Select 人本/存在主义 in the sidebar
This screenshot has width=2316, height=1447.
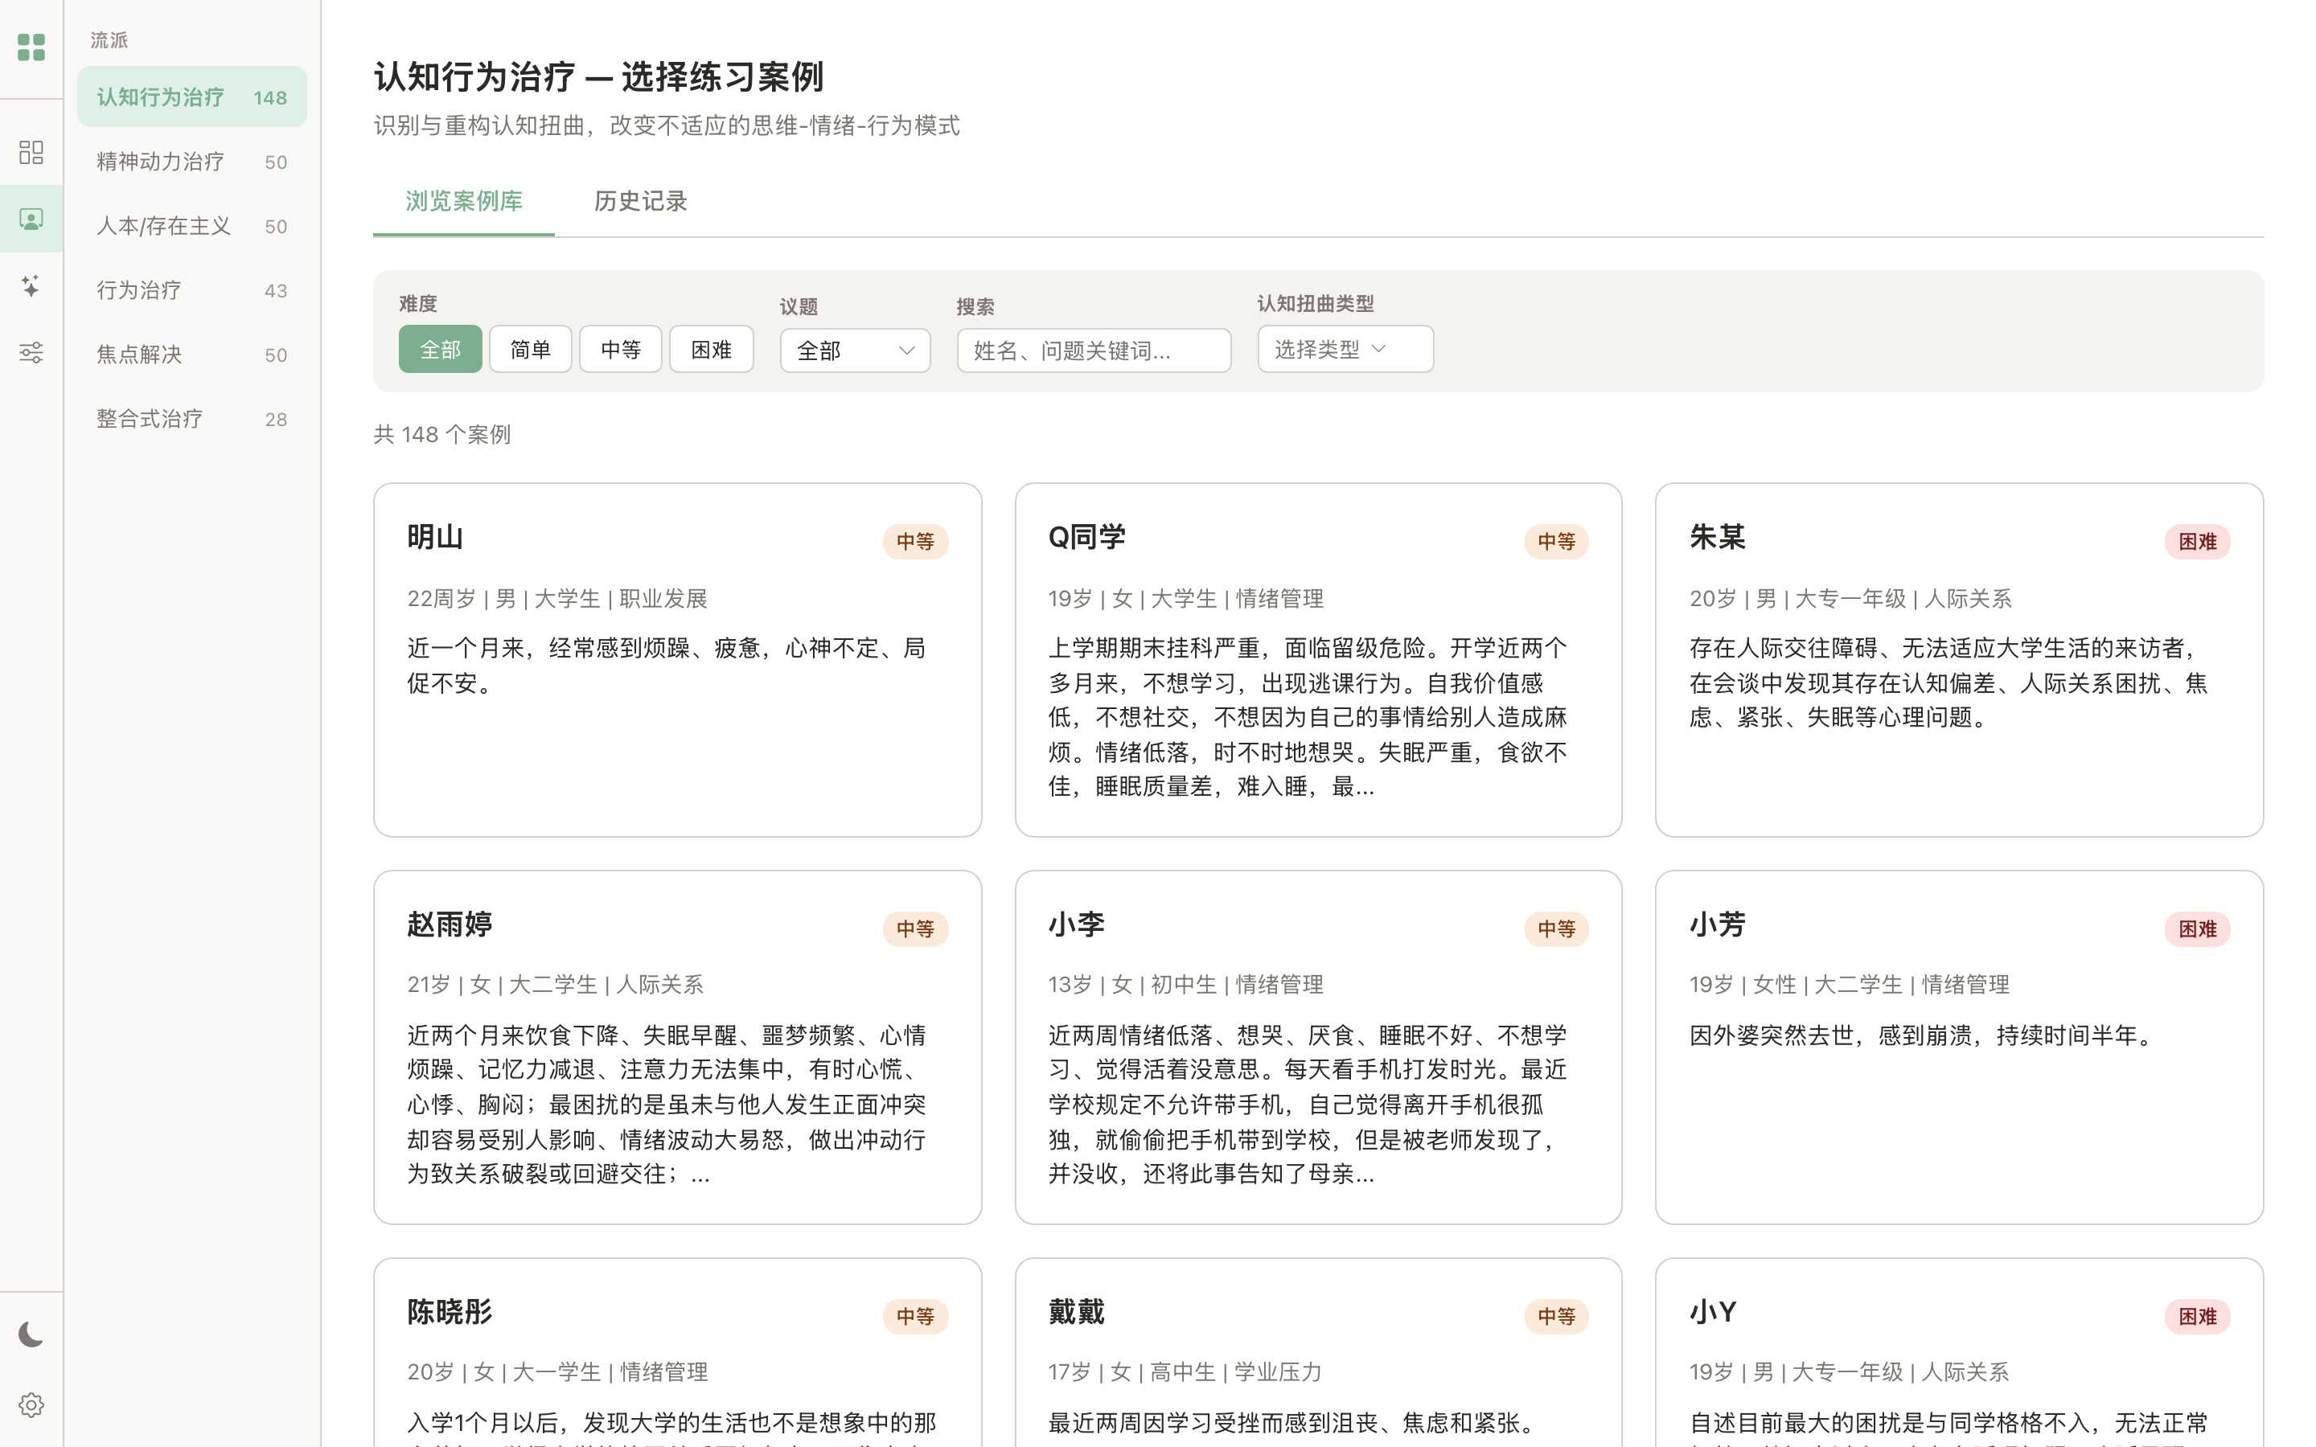pyautogui.click(x=192, y=226)
